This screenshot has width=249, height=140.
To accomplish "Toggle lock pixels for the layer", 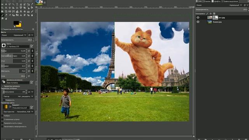I will 207,14.
